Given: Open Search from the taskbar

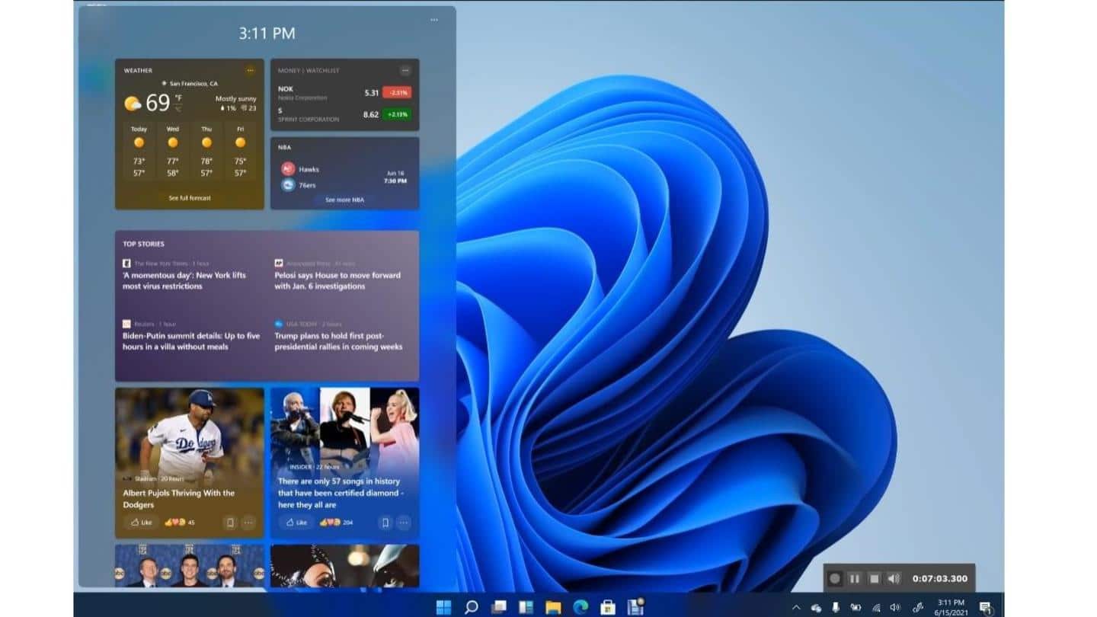Looking at the screenshot, I should point(471,607).
